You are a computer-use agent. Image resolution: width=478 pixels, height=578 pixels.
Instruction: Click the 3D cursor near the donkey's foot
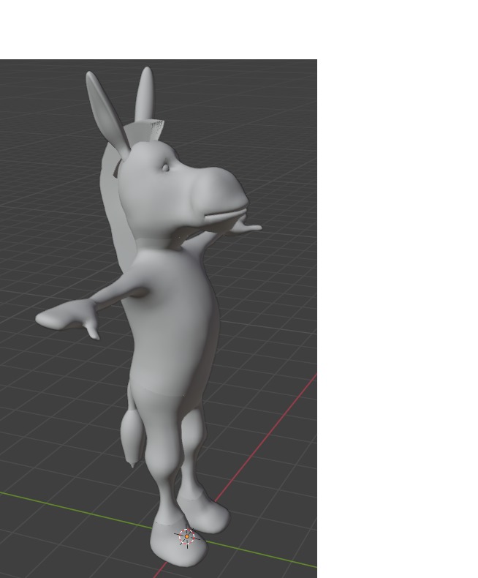click(x=186, y=536)
